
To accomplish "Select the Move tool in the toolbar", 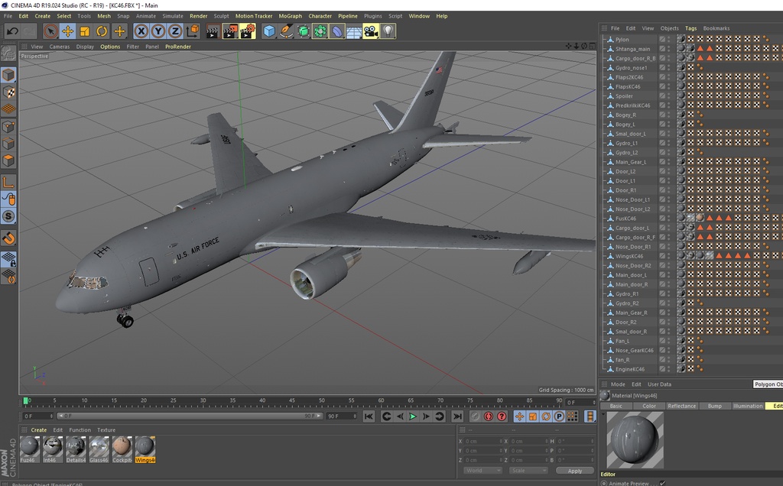I will coord(70,31).
